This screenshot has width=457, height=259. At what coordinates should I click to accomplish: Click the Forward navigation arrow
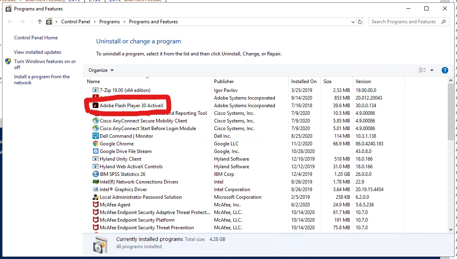22,22
